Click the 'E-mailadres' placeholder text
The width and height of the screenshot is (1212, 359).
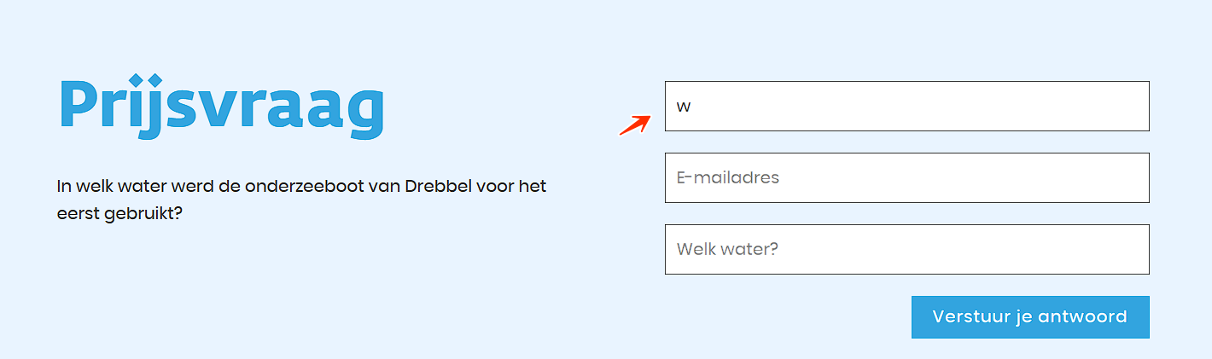[727, 178]
